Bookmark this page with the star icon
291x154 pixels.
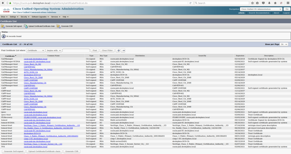252,3
